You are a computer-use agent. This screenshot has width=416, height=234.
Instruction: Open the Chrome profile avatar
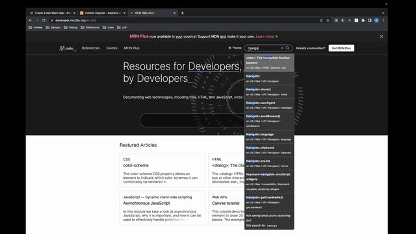376,20
